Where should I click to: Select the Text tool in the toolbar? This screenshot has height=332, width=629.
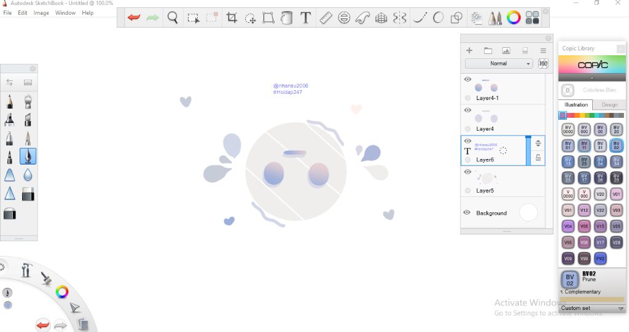click(x=305, y=18)
